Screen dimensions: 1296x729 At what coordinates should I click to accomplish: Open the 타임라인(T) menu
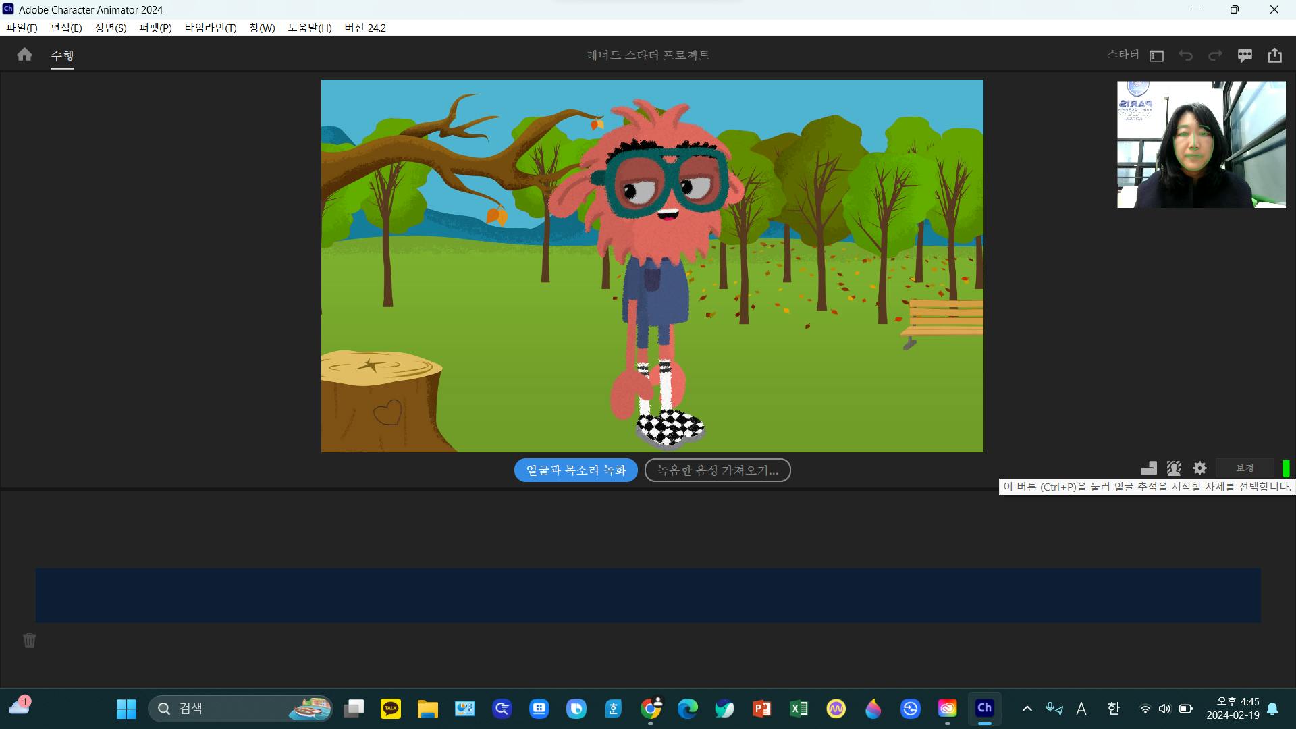tap(211, 28)
